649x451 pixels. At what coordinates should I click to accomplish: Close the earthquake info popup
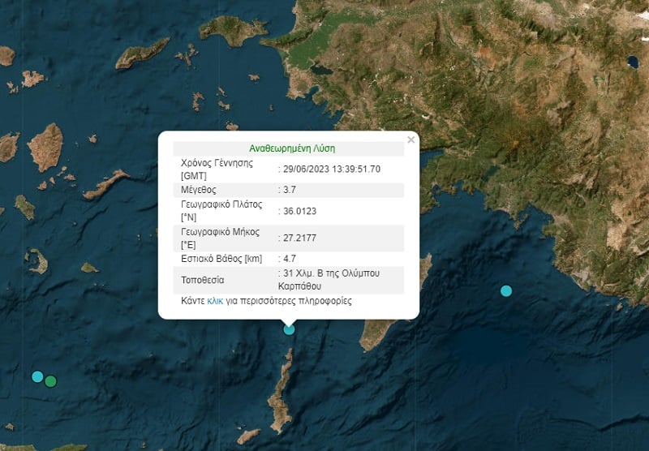tap(410, 140)
